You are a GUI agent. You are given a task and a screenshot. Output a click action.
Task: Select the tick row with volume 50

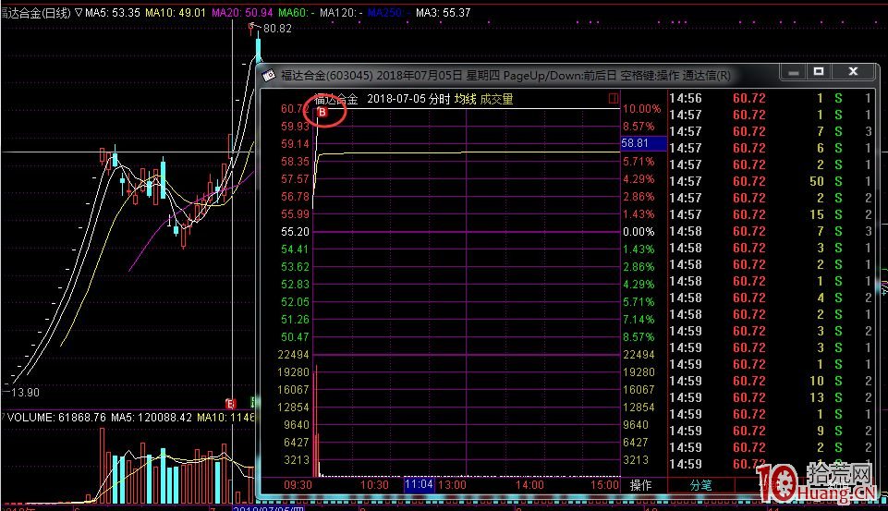(x=772, y=181)
